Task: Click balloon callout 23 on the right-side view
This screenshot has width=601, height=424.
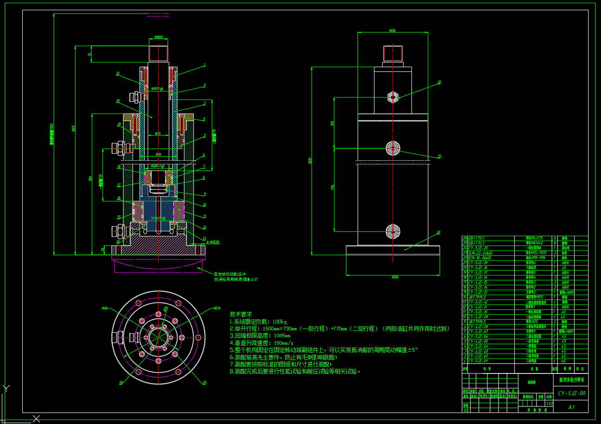Action: pyautogui.click(x=439, y=156)
